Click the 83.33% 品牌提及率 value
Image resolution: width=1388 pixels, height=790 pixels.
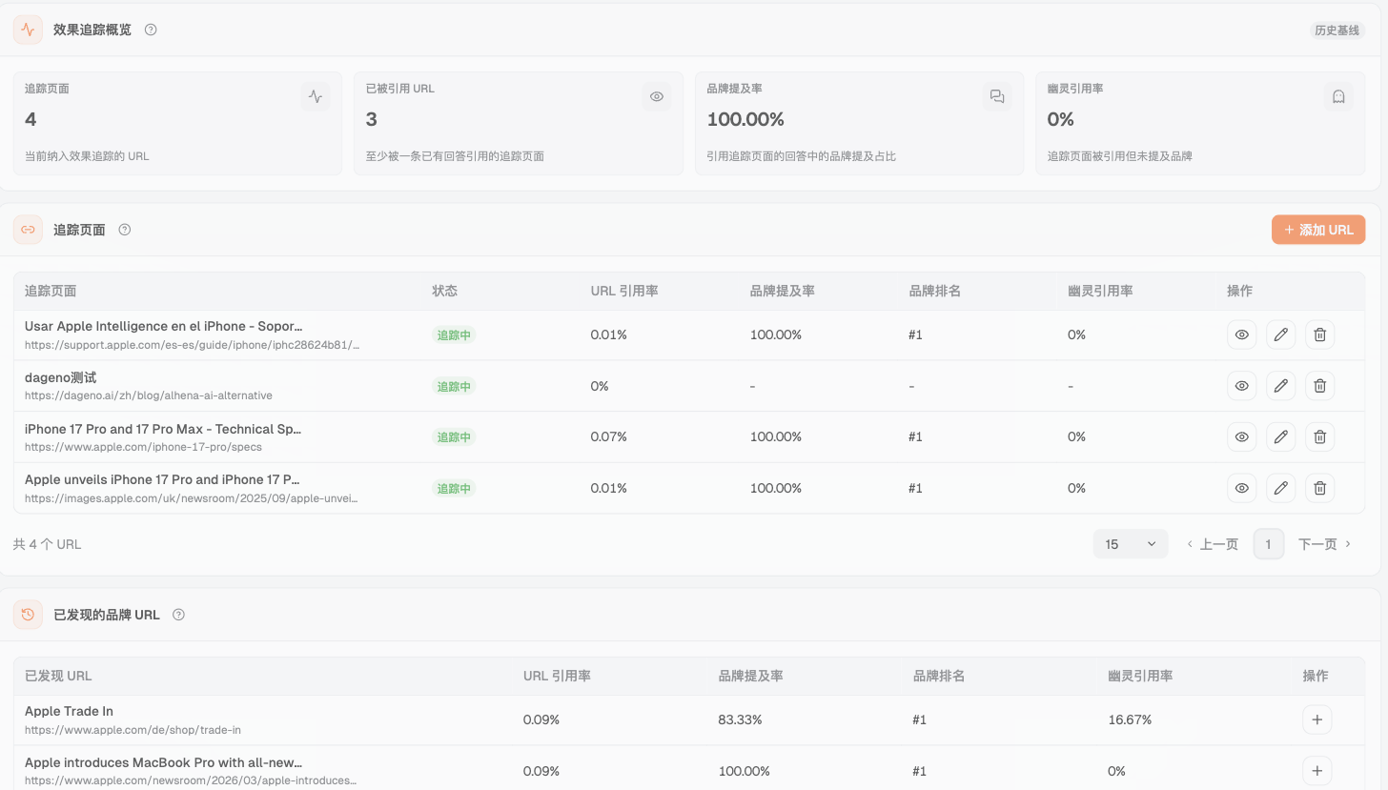(740, 719)
